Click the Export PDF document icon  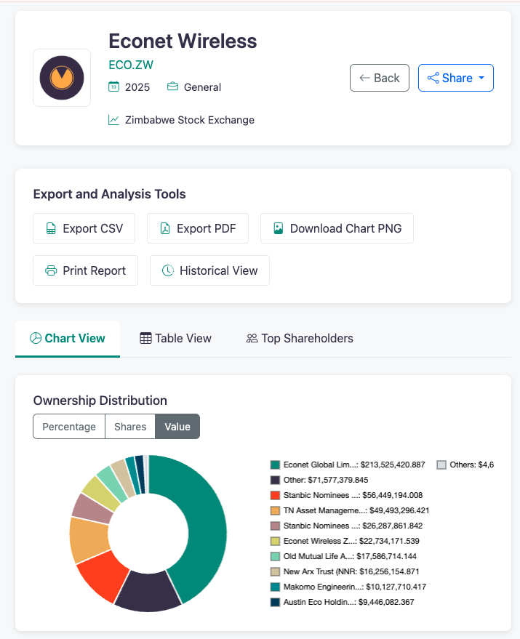coord(165,228)
